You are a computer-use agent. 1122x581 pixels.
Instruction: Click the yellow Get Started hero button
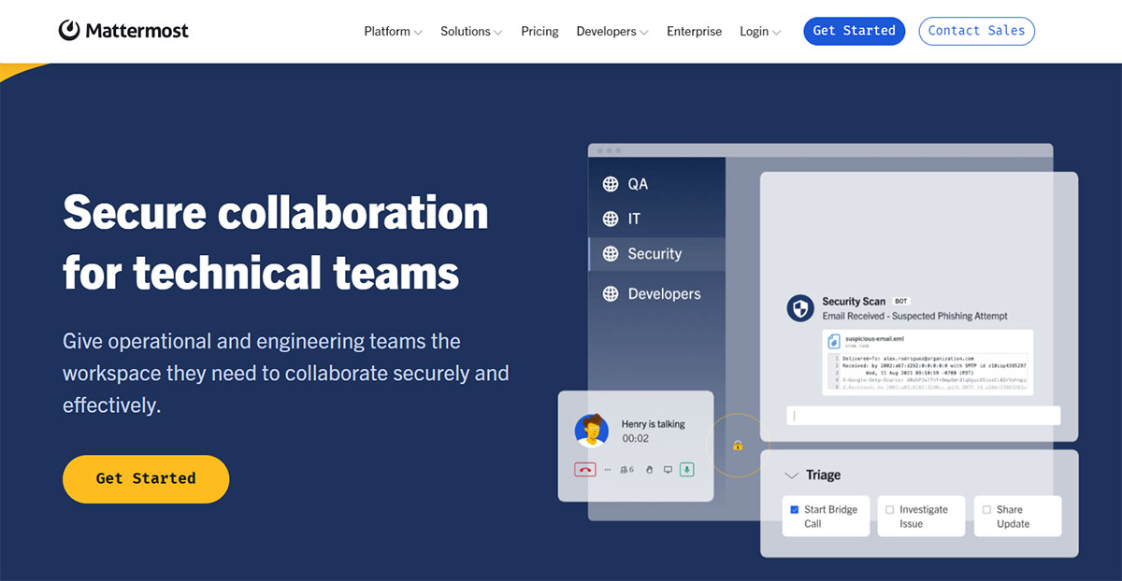coord(146,478)
